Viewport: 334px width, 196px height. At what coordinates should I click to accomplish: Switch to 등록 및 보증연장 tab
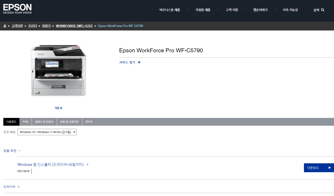[x=69, y=122]
